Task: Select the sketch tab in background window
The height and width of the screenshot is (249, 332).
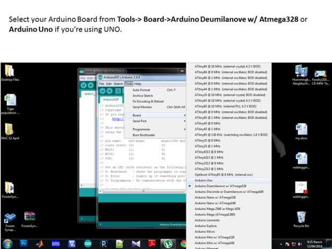Action: tap(88, 94)
